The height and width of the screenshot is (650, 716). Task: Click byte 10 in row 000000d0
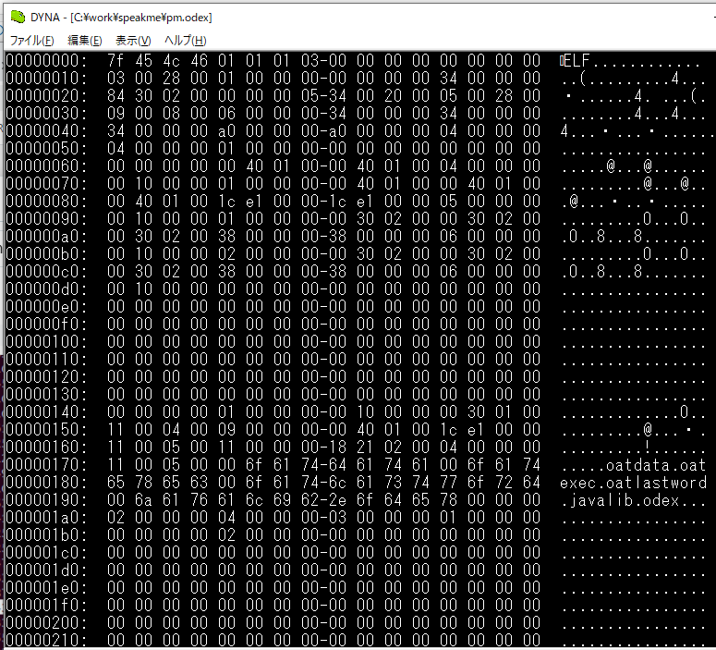[143, 288]
